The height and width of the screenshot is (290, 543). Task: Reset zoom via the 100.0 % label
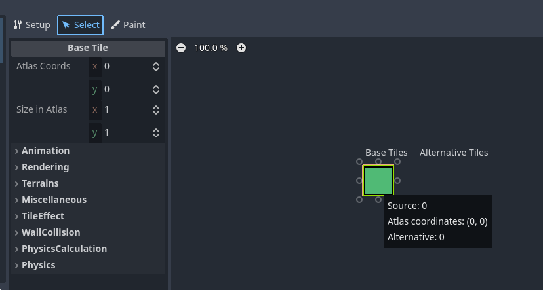click(211, 48)
